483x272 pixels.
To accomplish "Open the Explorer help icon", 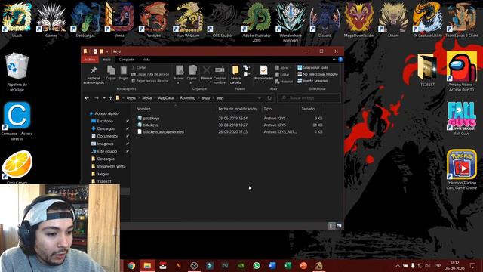I will 340,60.
